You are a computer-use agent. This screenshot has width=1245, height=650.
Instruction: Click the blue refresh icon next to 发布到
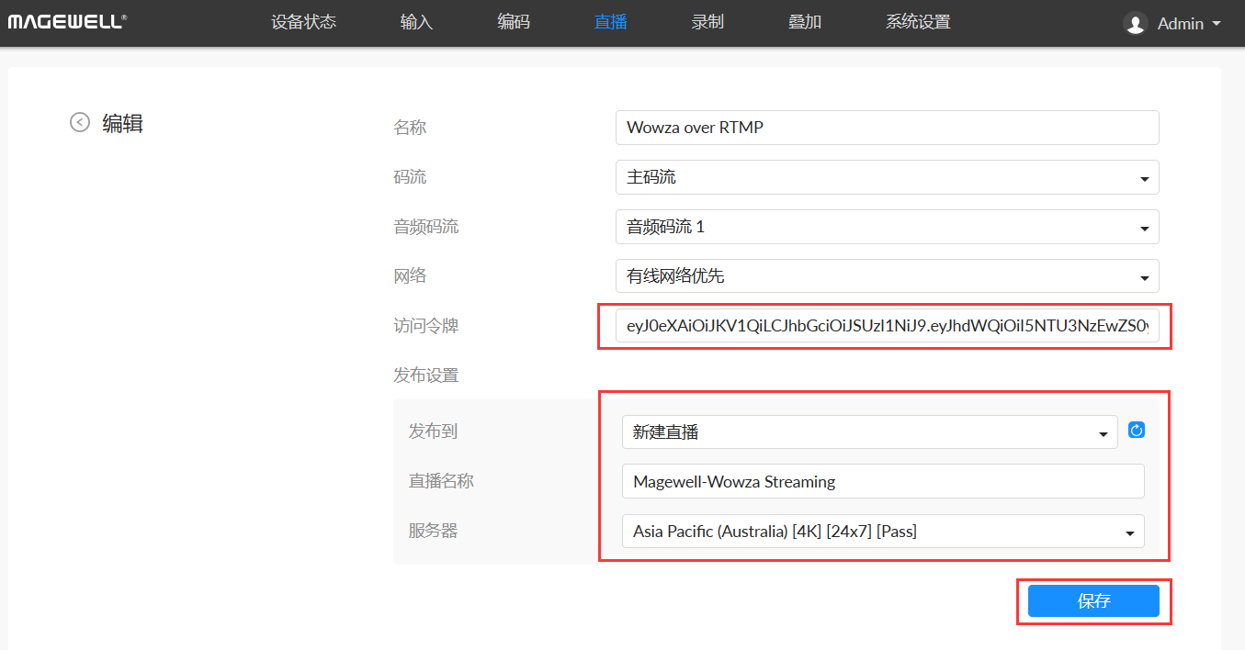click(1137, 431)
